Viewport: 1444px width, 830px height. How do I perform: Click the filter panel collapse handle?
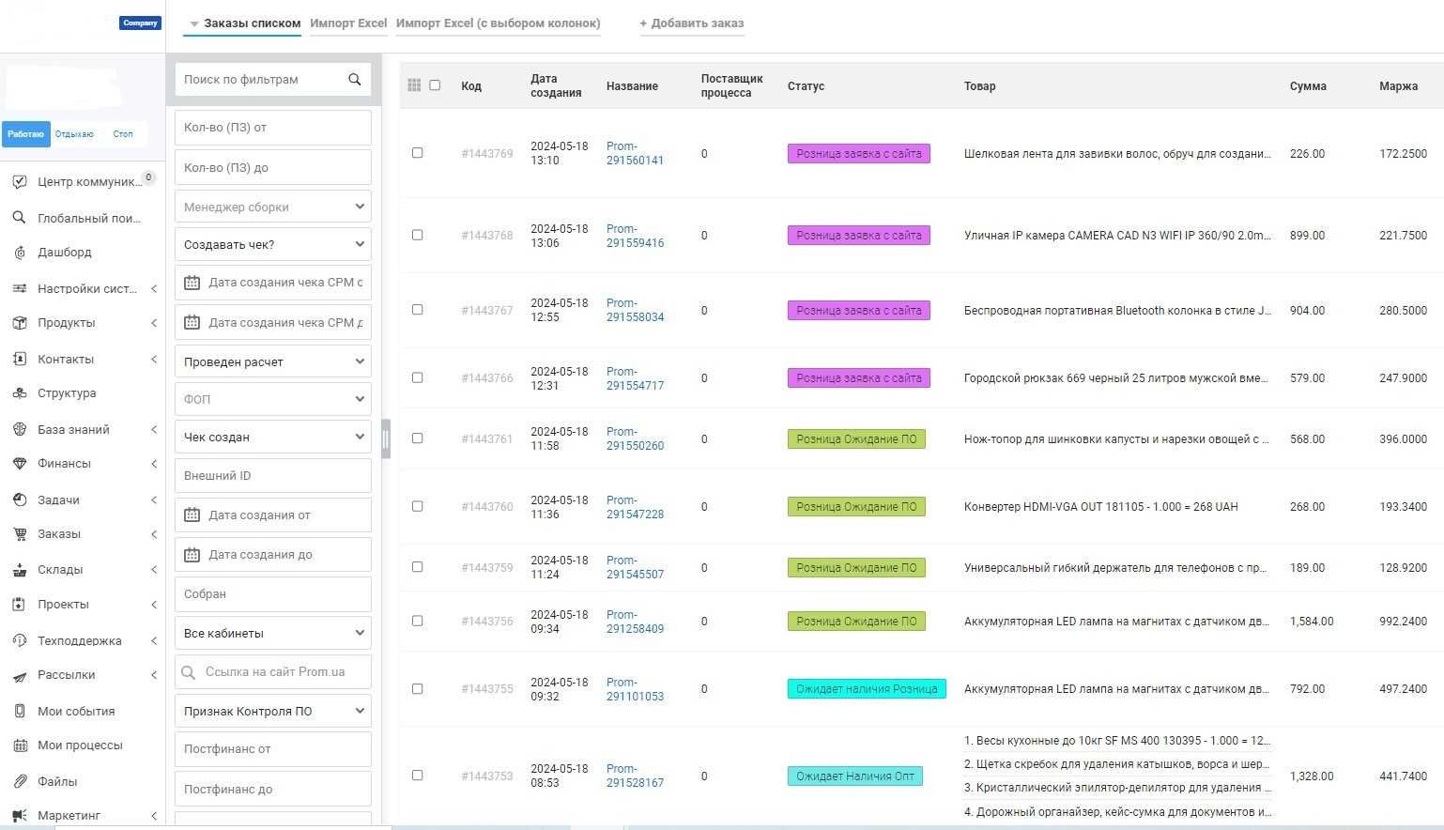coord(386,438)
